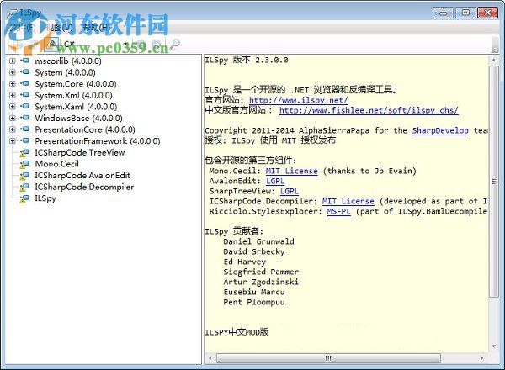505x370 pixels.
Task: Click the 'Daniel Grunwald' contributor name
Action: pyautogui.click(x=258, y=241)
